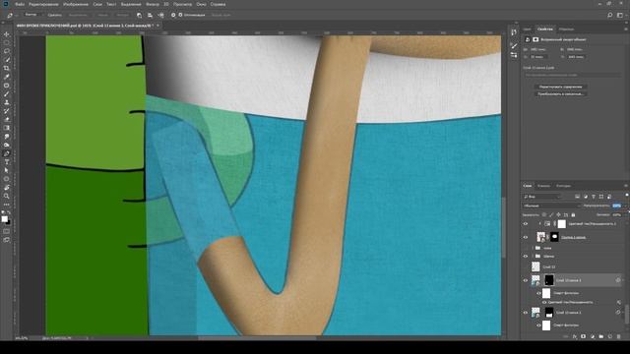
Task: Select the Eraser tool
Action: coord(7,120)
